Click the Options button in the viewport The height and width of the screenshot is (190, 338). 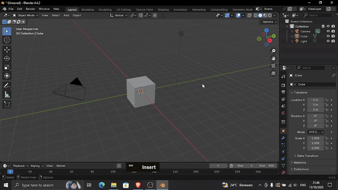269,22
